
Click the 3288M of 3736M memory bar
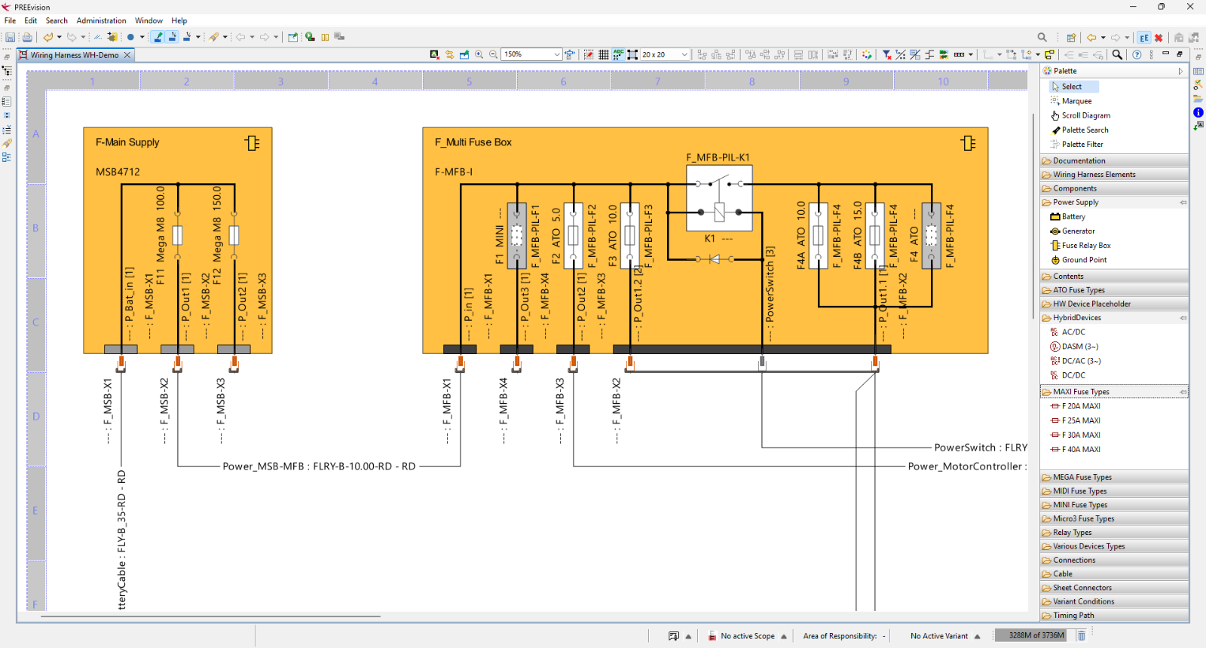[x=1036, y=636]
